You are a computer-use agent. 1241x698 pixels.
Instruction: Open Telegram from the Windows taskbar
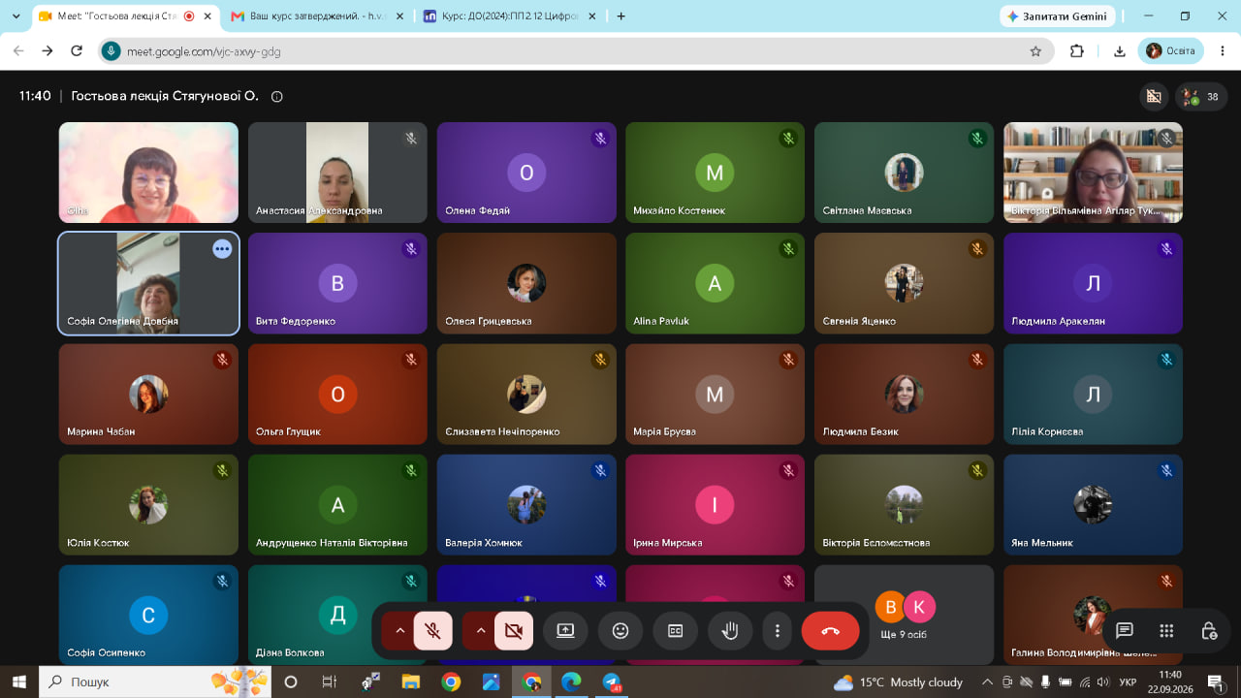click(x=612, y=682)
